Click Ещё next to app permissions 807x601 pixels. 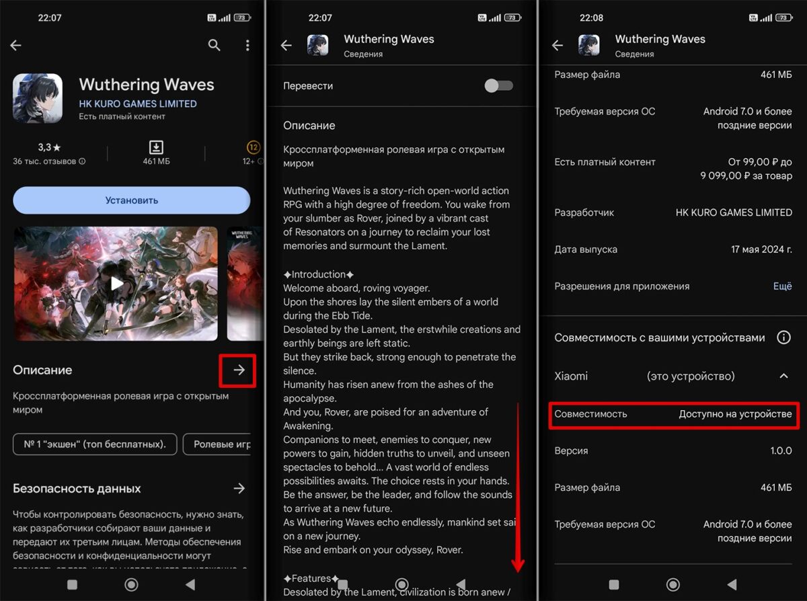pos(782,286)
